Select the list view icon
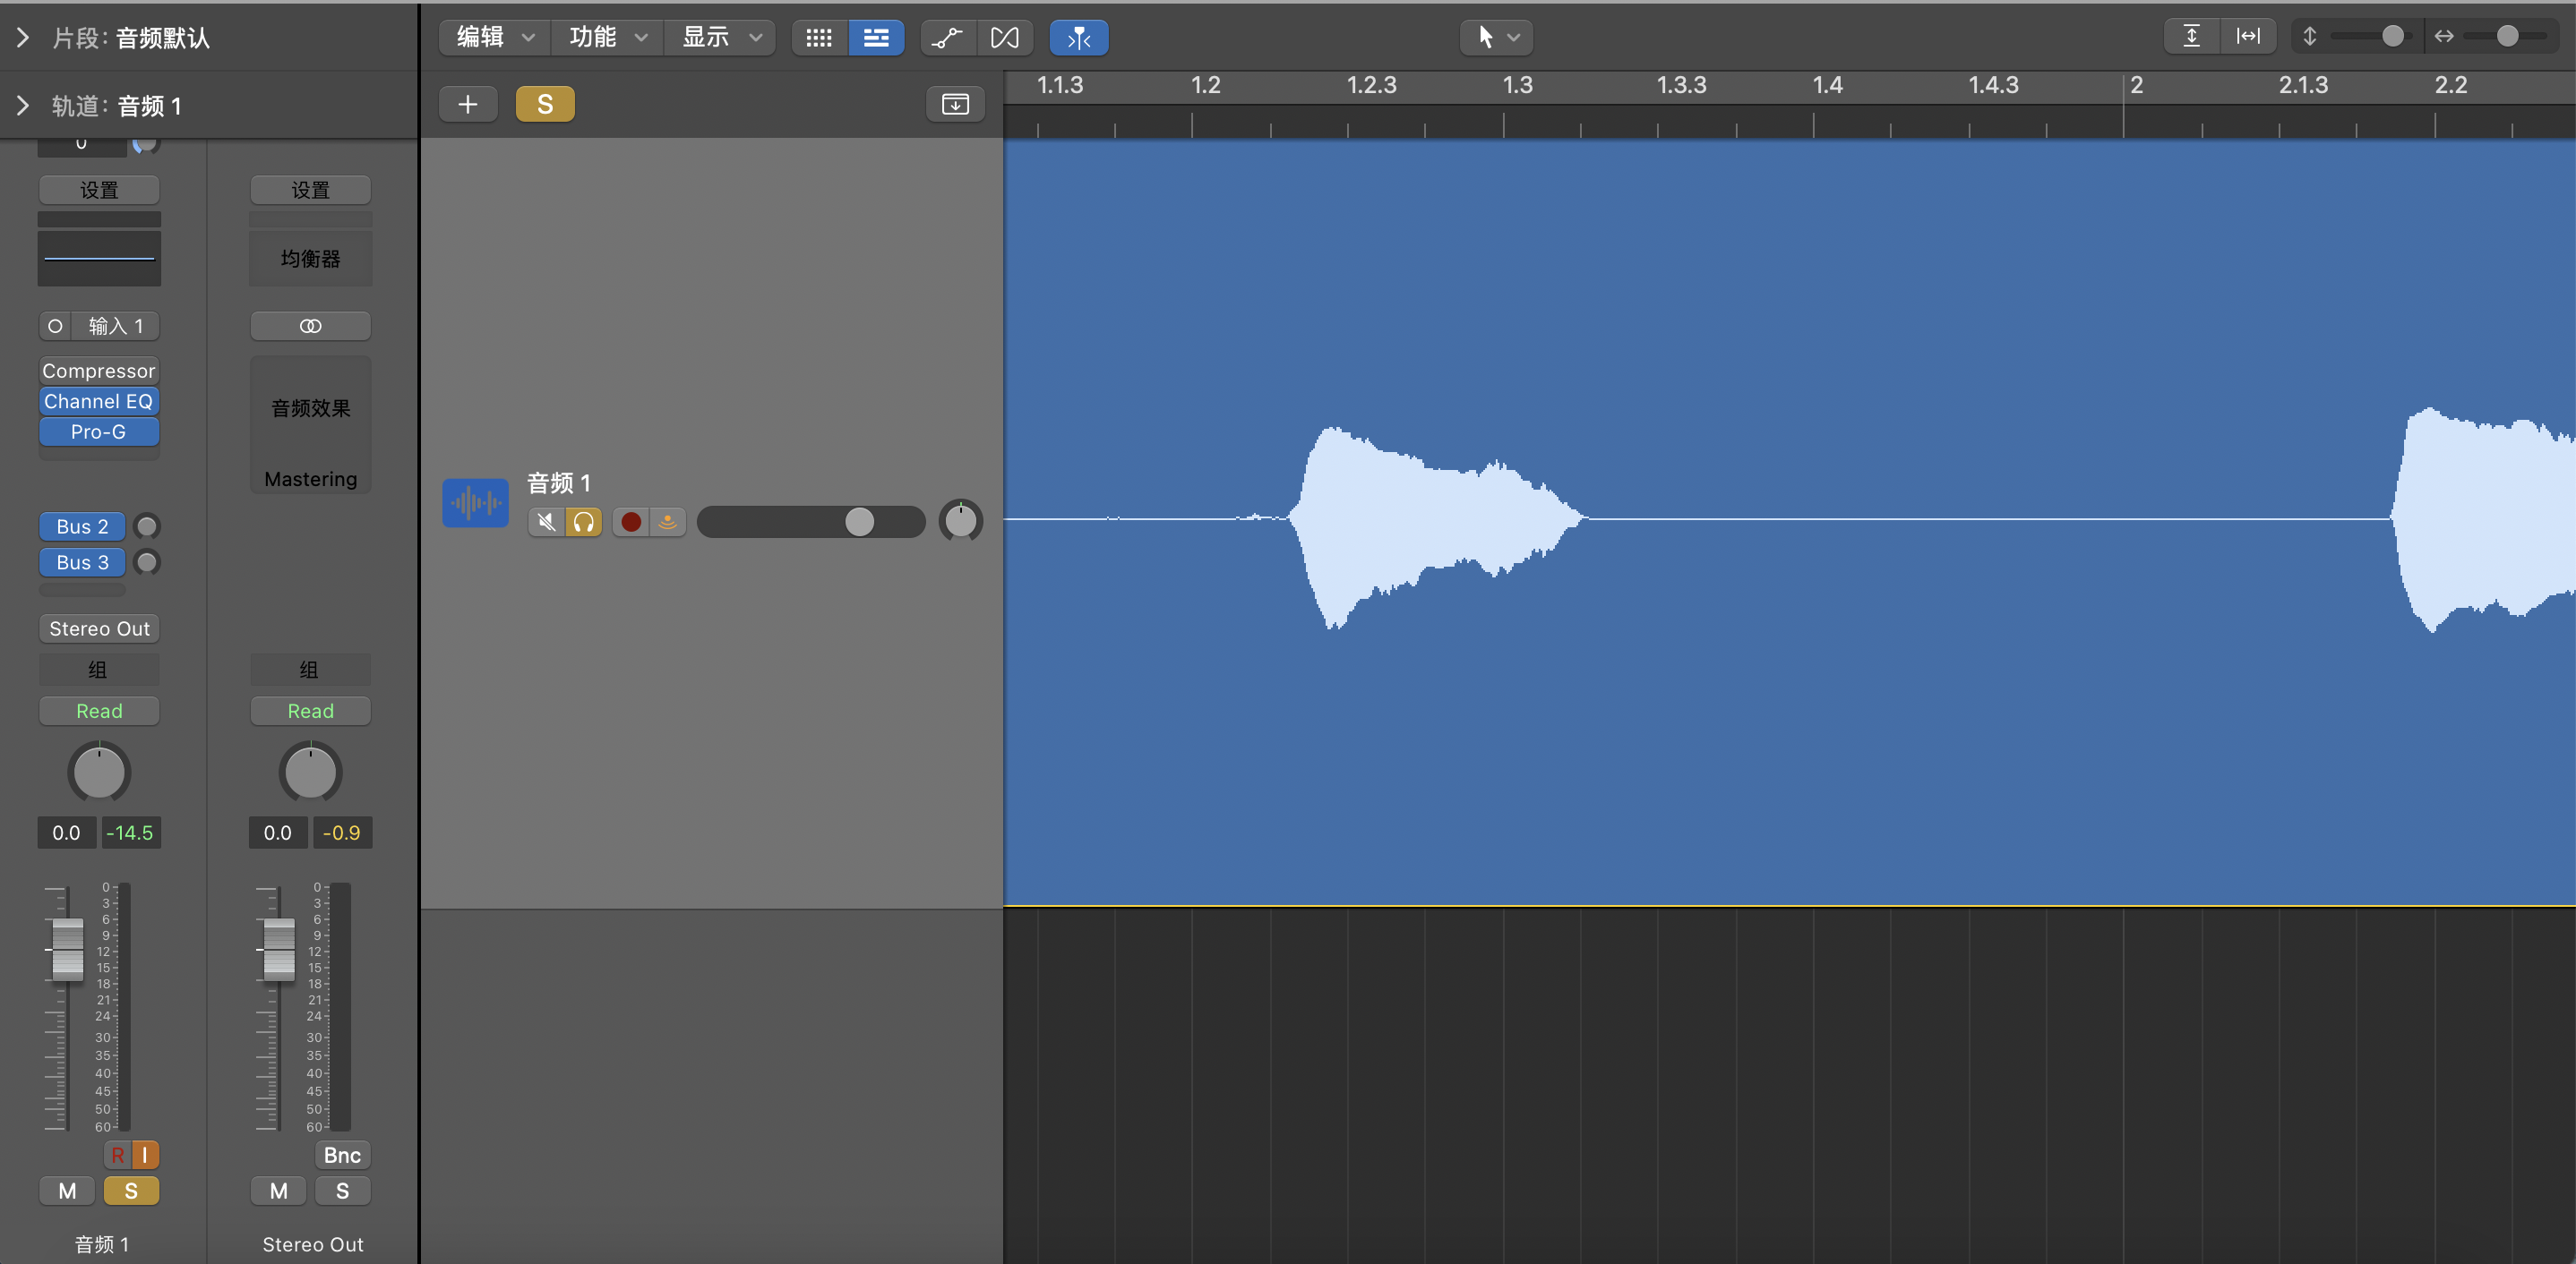The image size is (2576, 1264). [x=876, y=38]
